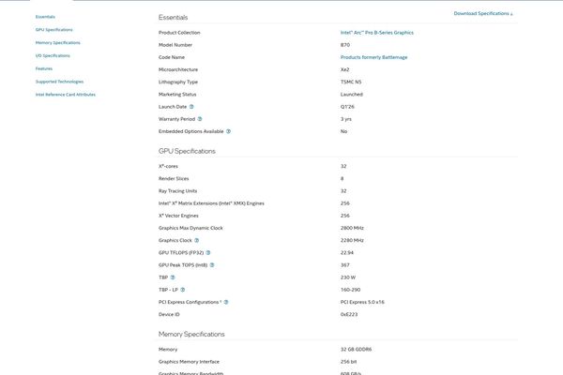Click the Microarchitecture value Xe2
Image resolution: width=563 pixels, height=375 pixels.
(344, 69)
